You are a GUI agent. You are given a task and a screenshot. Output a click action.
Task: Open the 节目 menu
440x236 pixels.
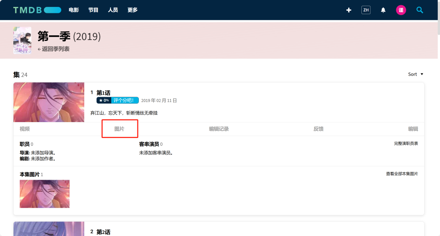93,10
